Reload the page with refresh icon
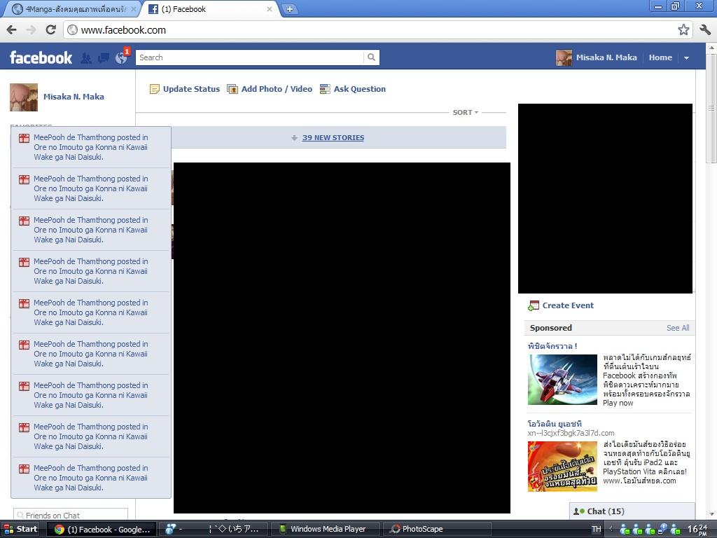 [50, 29]
